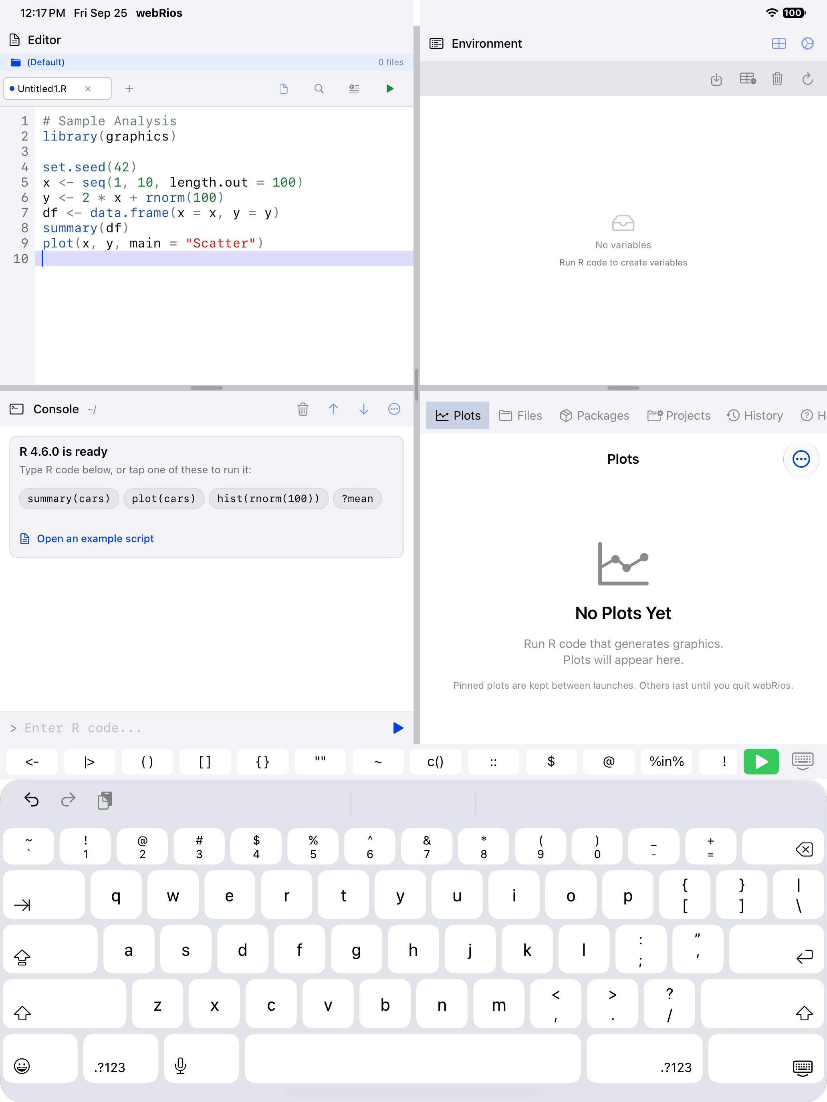
Task: Run the plot(cars) suggestion chip
Action: [x=164, y=499]
